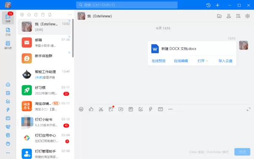Open the history clock icon in the title bar

208,5
